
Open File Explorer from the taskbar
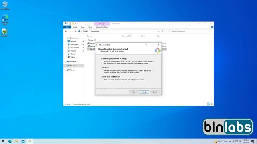(x=16, y=141)
